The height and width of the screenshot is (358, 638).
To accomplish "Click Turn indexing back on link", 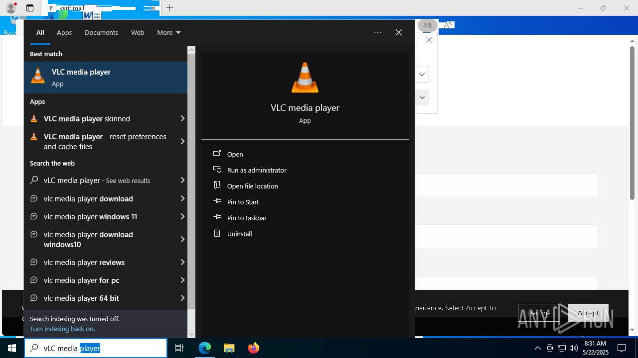I will click(x=62, y=329).
